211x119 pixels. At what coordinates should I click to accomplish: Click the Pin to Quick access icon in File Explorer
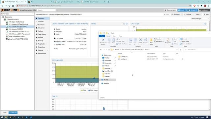click(103, 40)
